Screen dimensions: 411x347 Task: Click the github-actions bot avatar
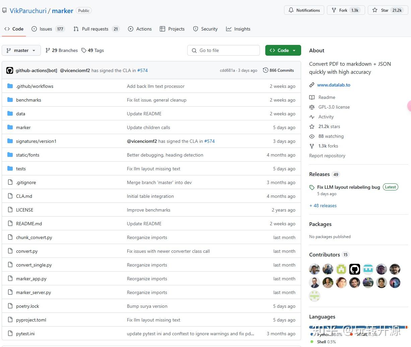(x=10, y=70)
